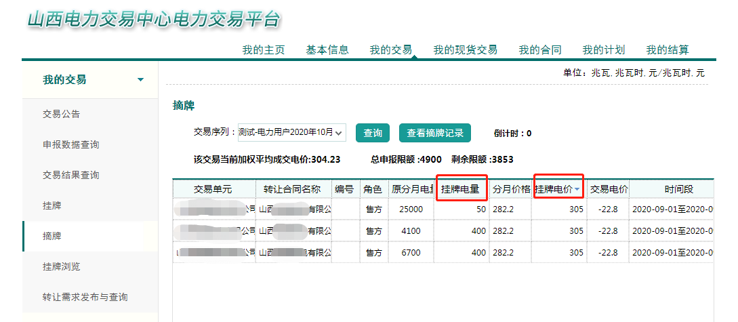Open 交易结果查询 sidebar item
Screen dimensions: 738x322
71,175
